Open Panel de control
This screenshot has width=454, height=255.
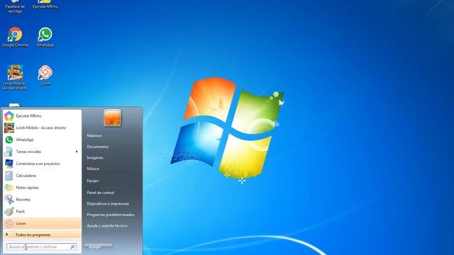(x=101, y=193)
